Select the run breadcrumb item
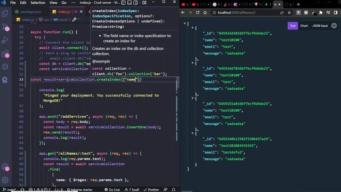 [x=44, y=20]
